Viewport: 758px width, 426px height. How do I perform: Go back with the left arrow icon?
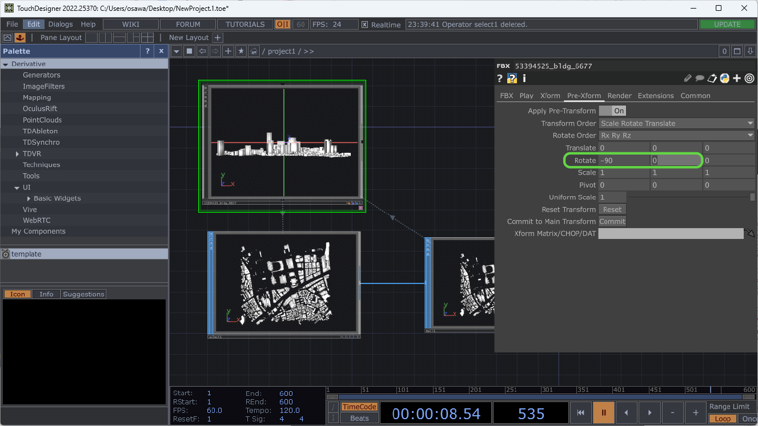click(202, 51)
